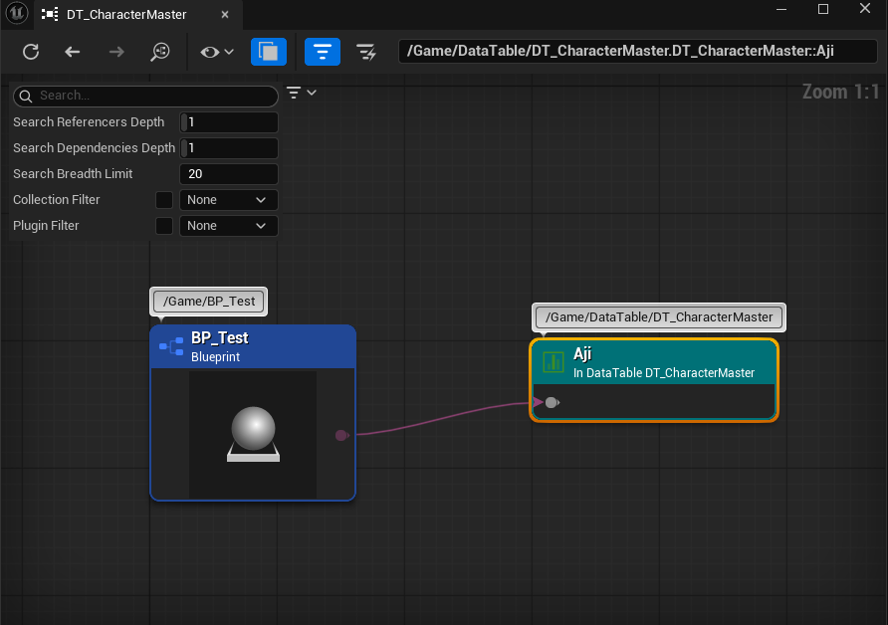Click the Search Referencers Depth slider field
The image size is (888, 625).
(x=228, y=122)
